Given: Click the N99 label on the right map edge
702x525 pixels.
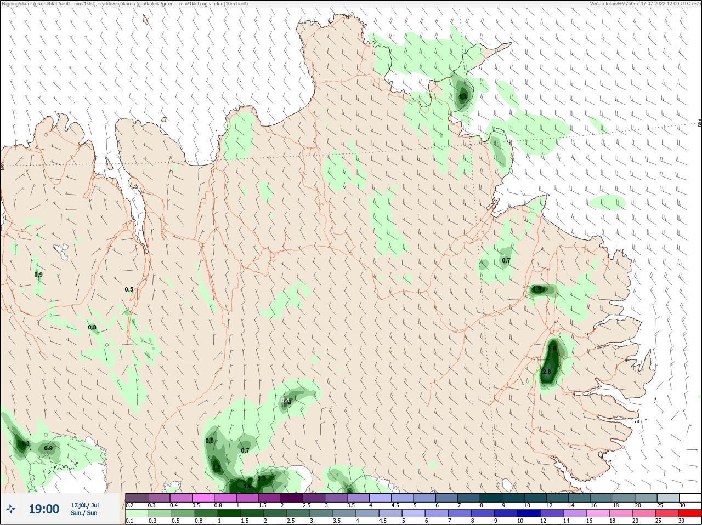Looking at the screenshot, I should pyautogui.click(x=699, y=123).
